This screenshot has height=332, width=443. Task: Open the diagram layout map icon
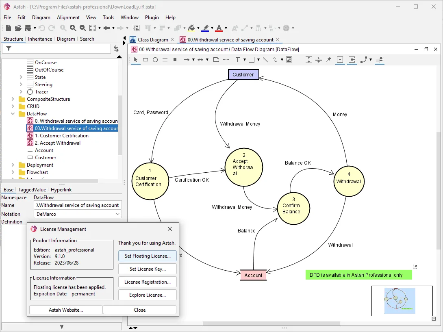[x=136, y=28]
